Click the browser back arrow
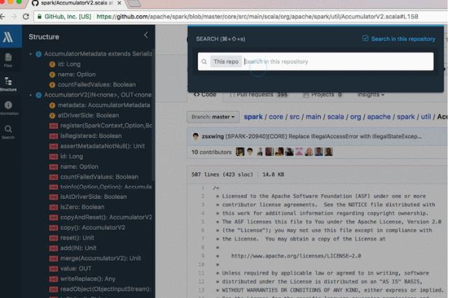 click(x=2, y=17)
